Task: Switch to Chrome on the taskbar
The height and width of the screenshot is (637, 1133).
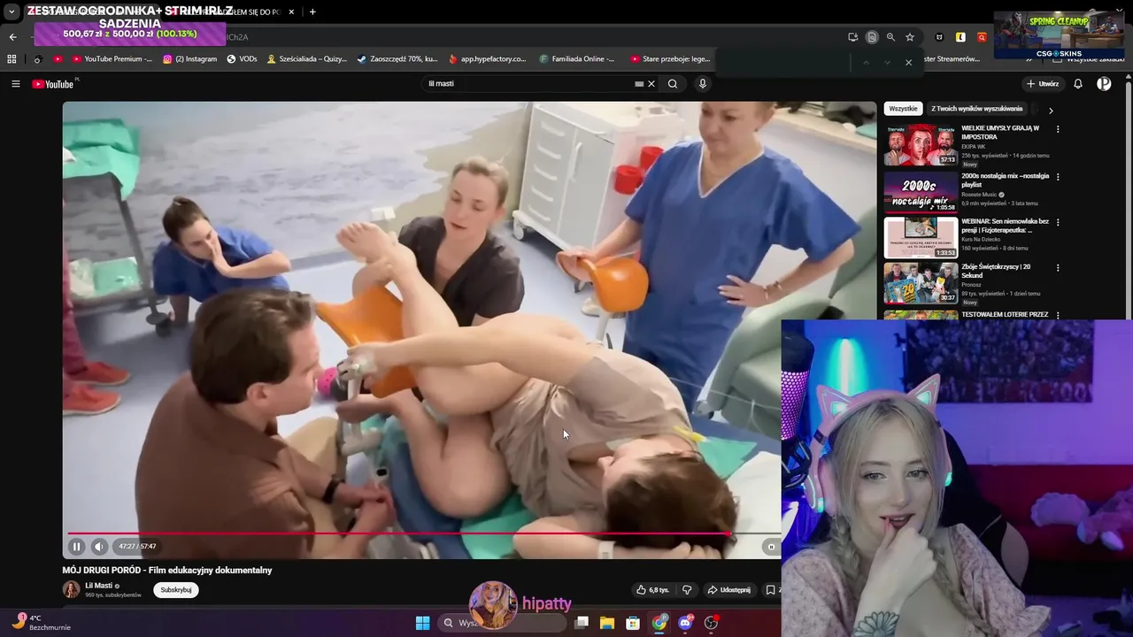Action: tap(659, 623)
